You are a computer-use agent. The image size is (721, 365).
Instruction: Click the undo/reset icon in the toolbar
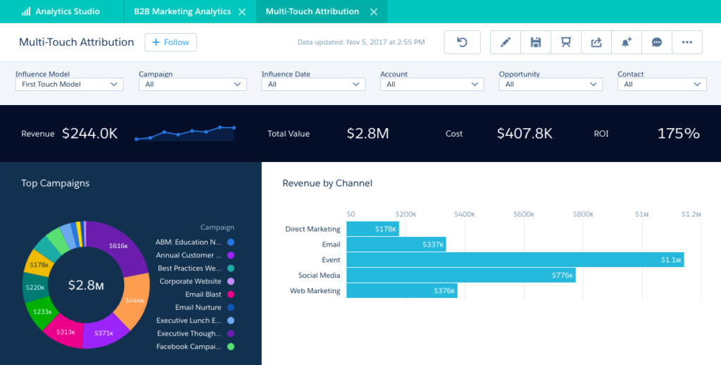pos(462,42)
